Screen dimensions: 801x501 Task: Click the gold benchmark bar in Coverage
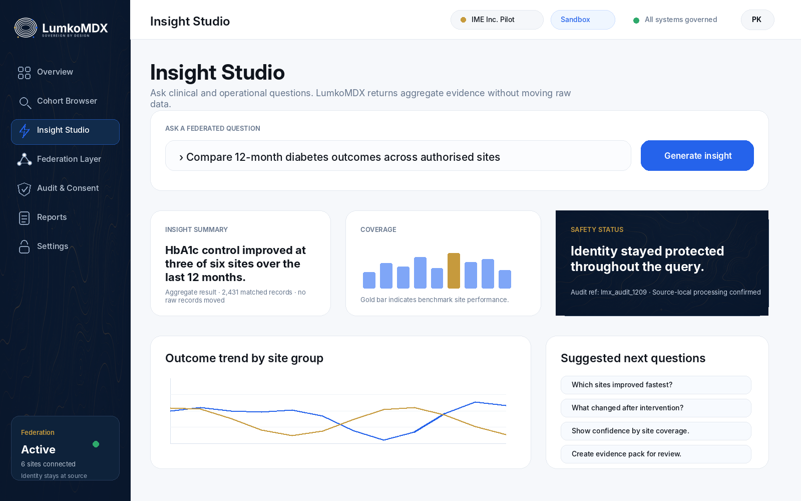[454, 271]
